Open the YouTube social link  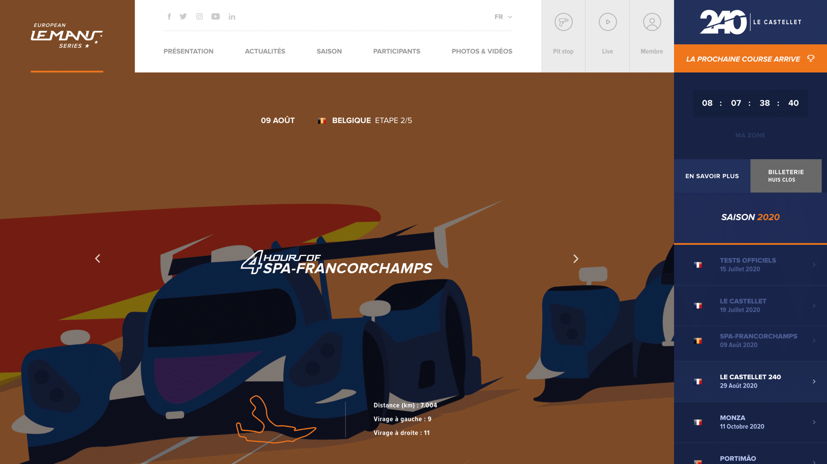(x=216, y=17)
